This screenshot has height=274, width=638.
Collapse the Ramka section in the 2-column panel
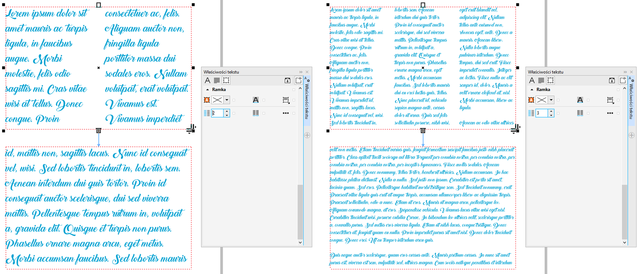pos(208,90)
